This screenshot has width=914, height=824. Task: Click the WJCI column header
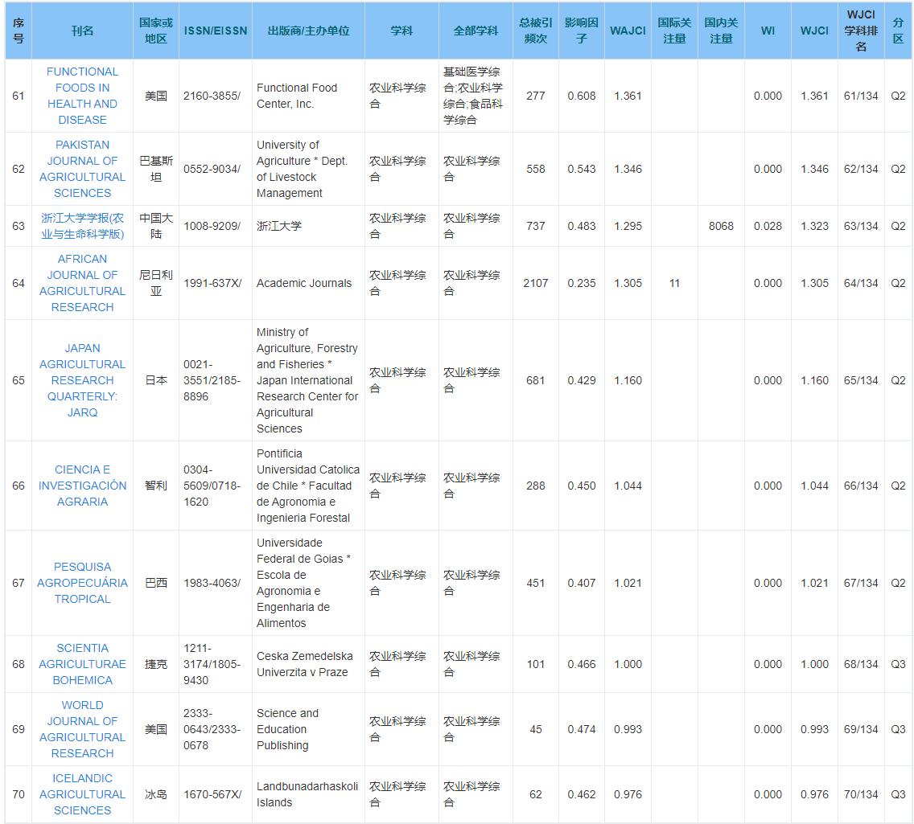point(814,31)
